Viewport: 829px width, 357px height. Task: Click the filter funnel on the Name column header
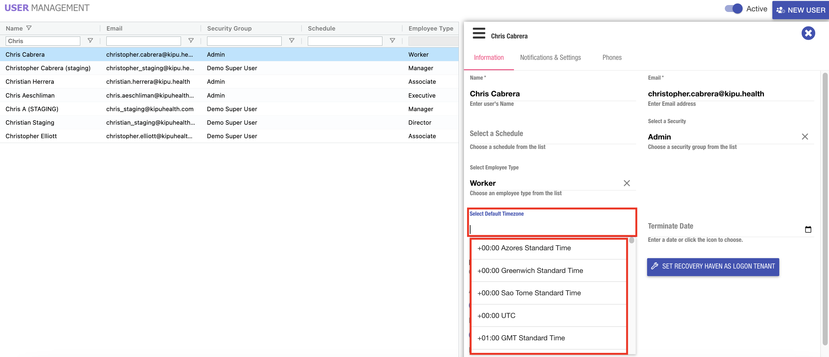(x=29, y=28)
